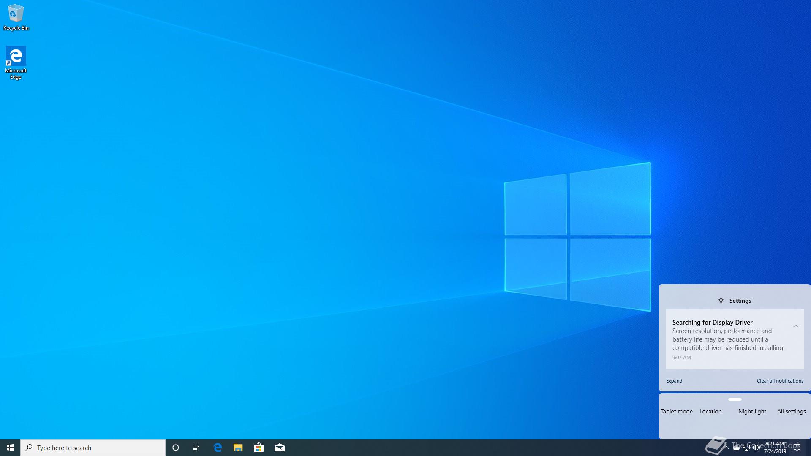The height and width of the screenshot is (456, 811).
Task: Open All settings quick action
Action: click(x=792, y=412)
